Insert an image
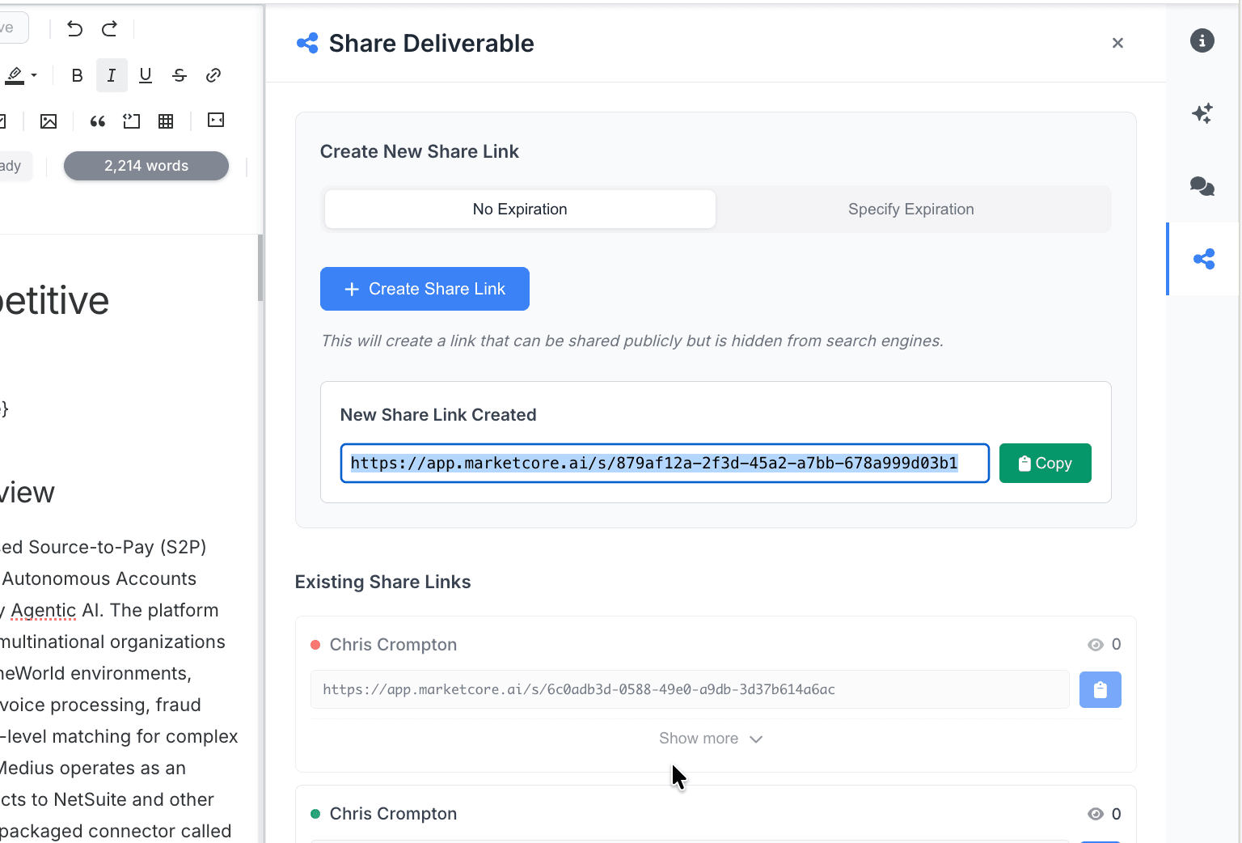Viewport: 1242px width, 843px height. click(49, 121)
